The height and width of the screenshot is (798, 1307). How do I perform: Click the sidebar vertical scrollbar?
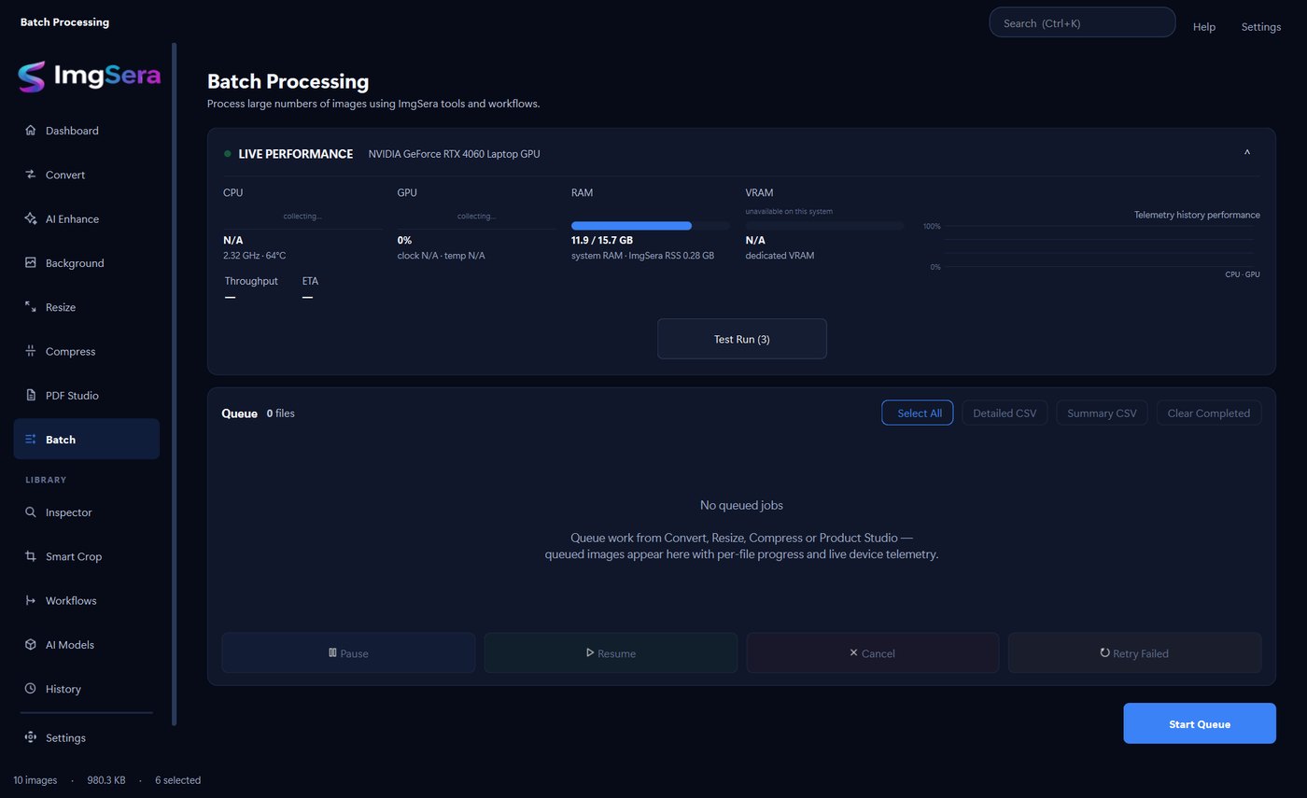(x=174, y=383)
